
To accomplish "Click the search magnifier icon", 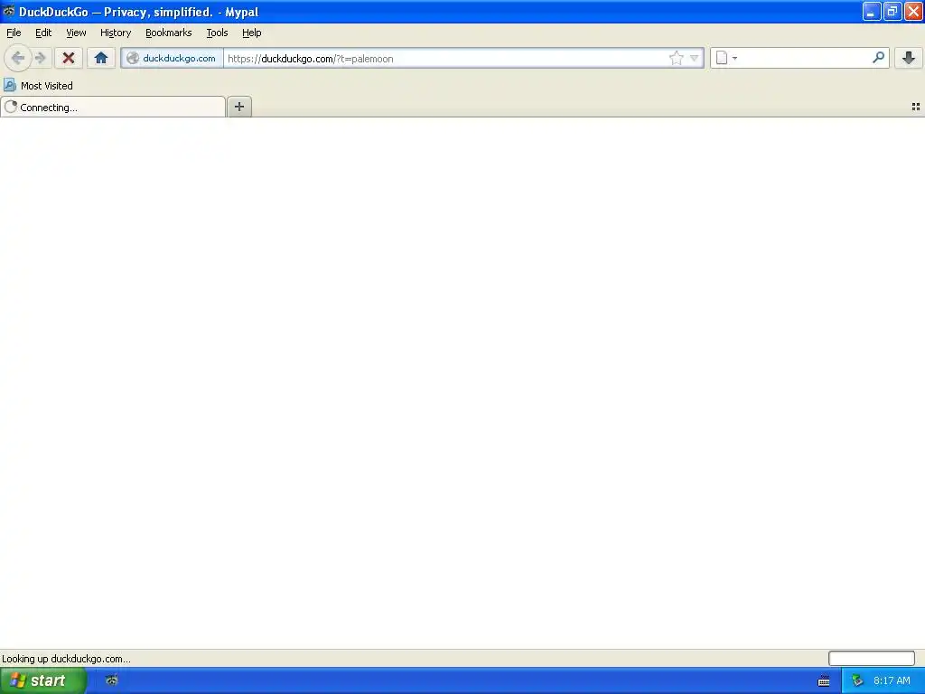I will click(x=878, y=58).
